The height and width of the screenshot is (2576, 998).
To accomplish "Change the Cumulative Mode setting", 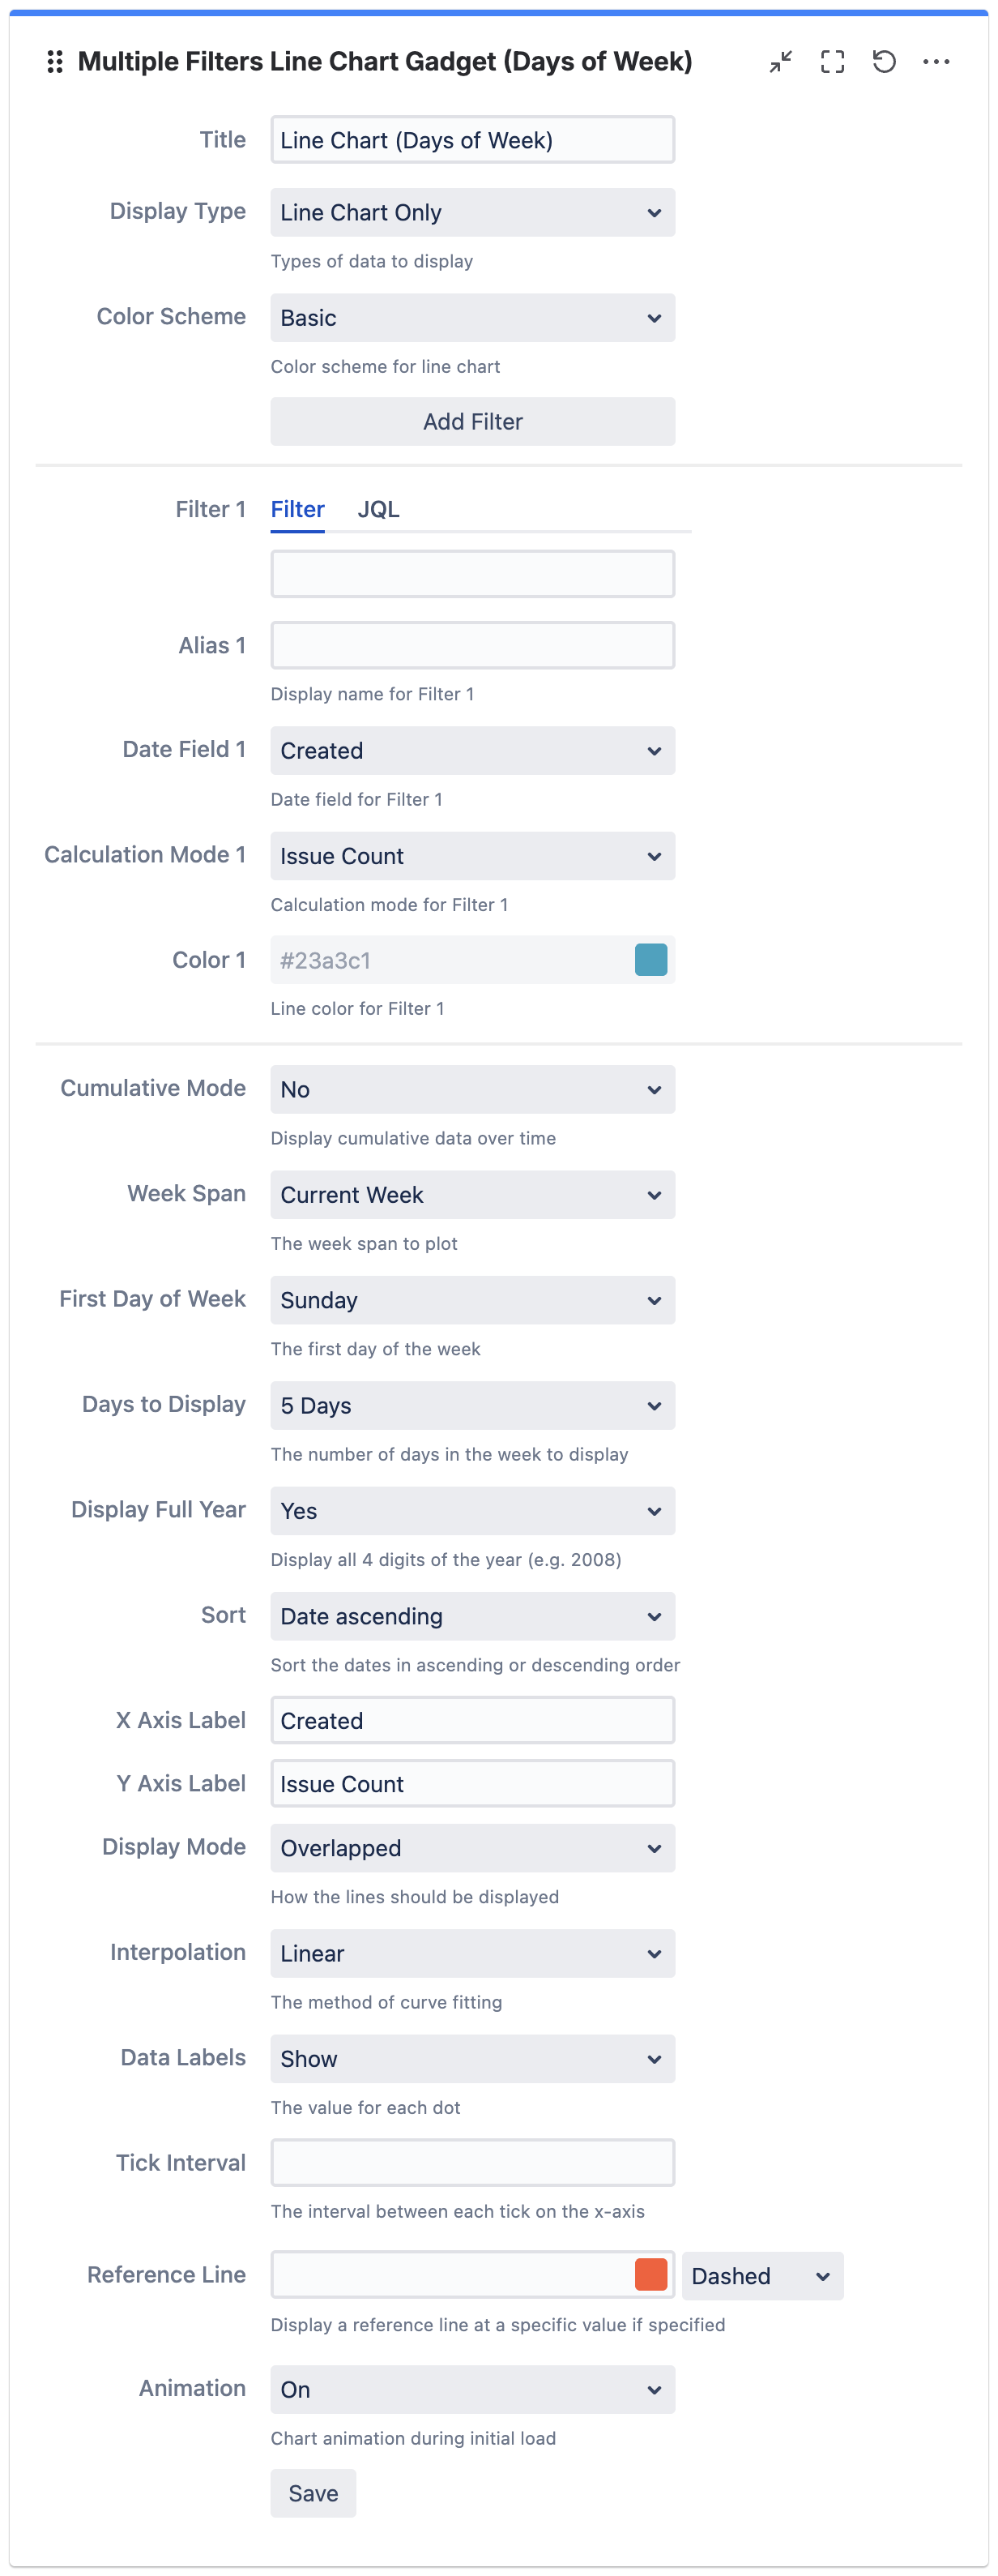I will tap(472, 1090).
